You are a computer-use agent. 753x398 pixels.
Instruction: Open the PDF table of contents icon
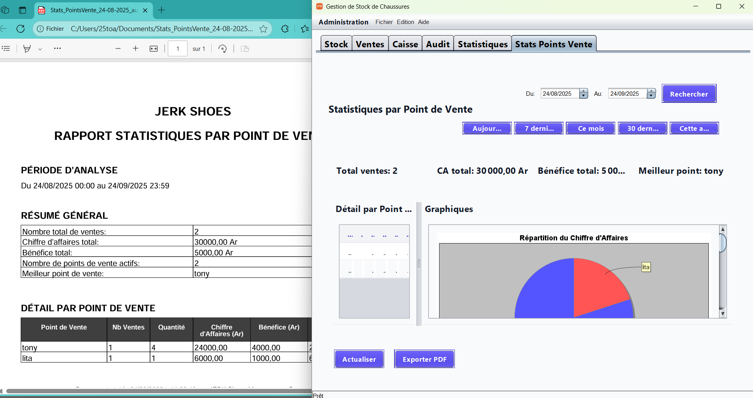pyautogui.click(x=6, y=48)
